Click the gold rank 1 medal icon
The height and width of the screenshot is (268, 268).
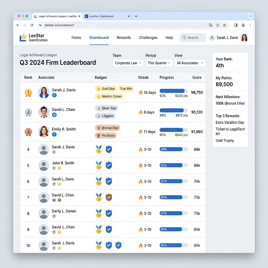(x=28, y=93)
